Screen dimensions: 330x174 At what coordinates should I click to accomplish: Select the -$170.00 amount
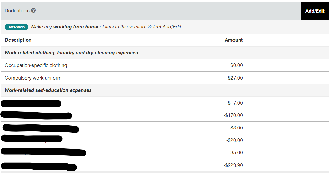click(233, 115)
